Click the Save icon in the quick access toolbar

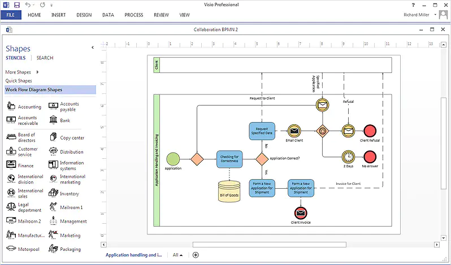[17, 5]
